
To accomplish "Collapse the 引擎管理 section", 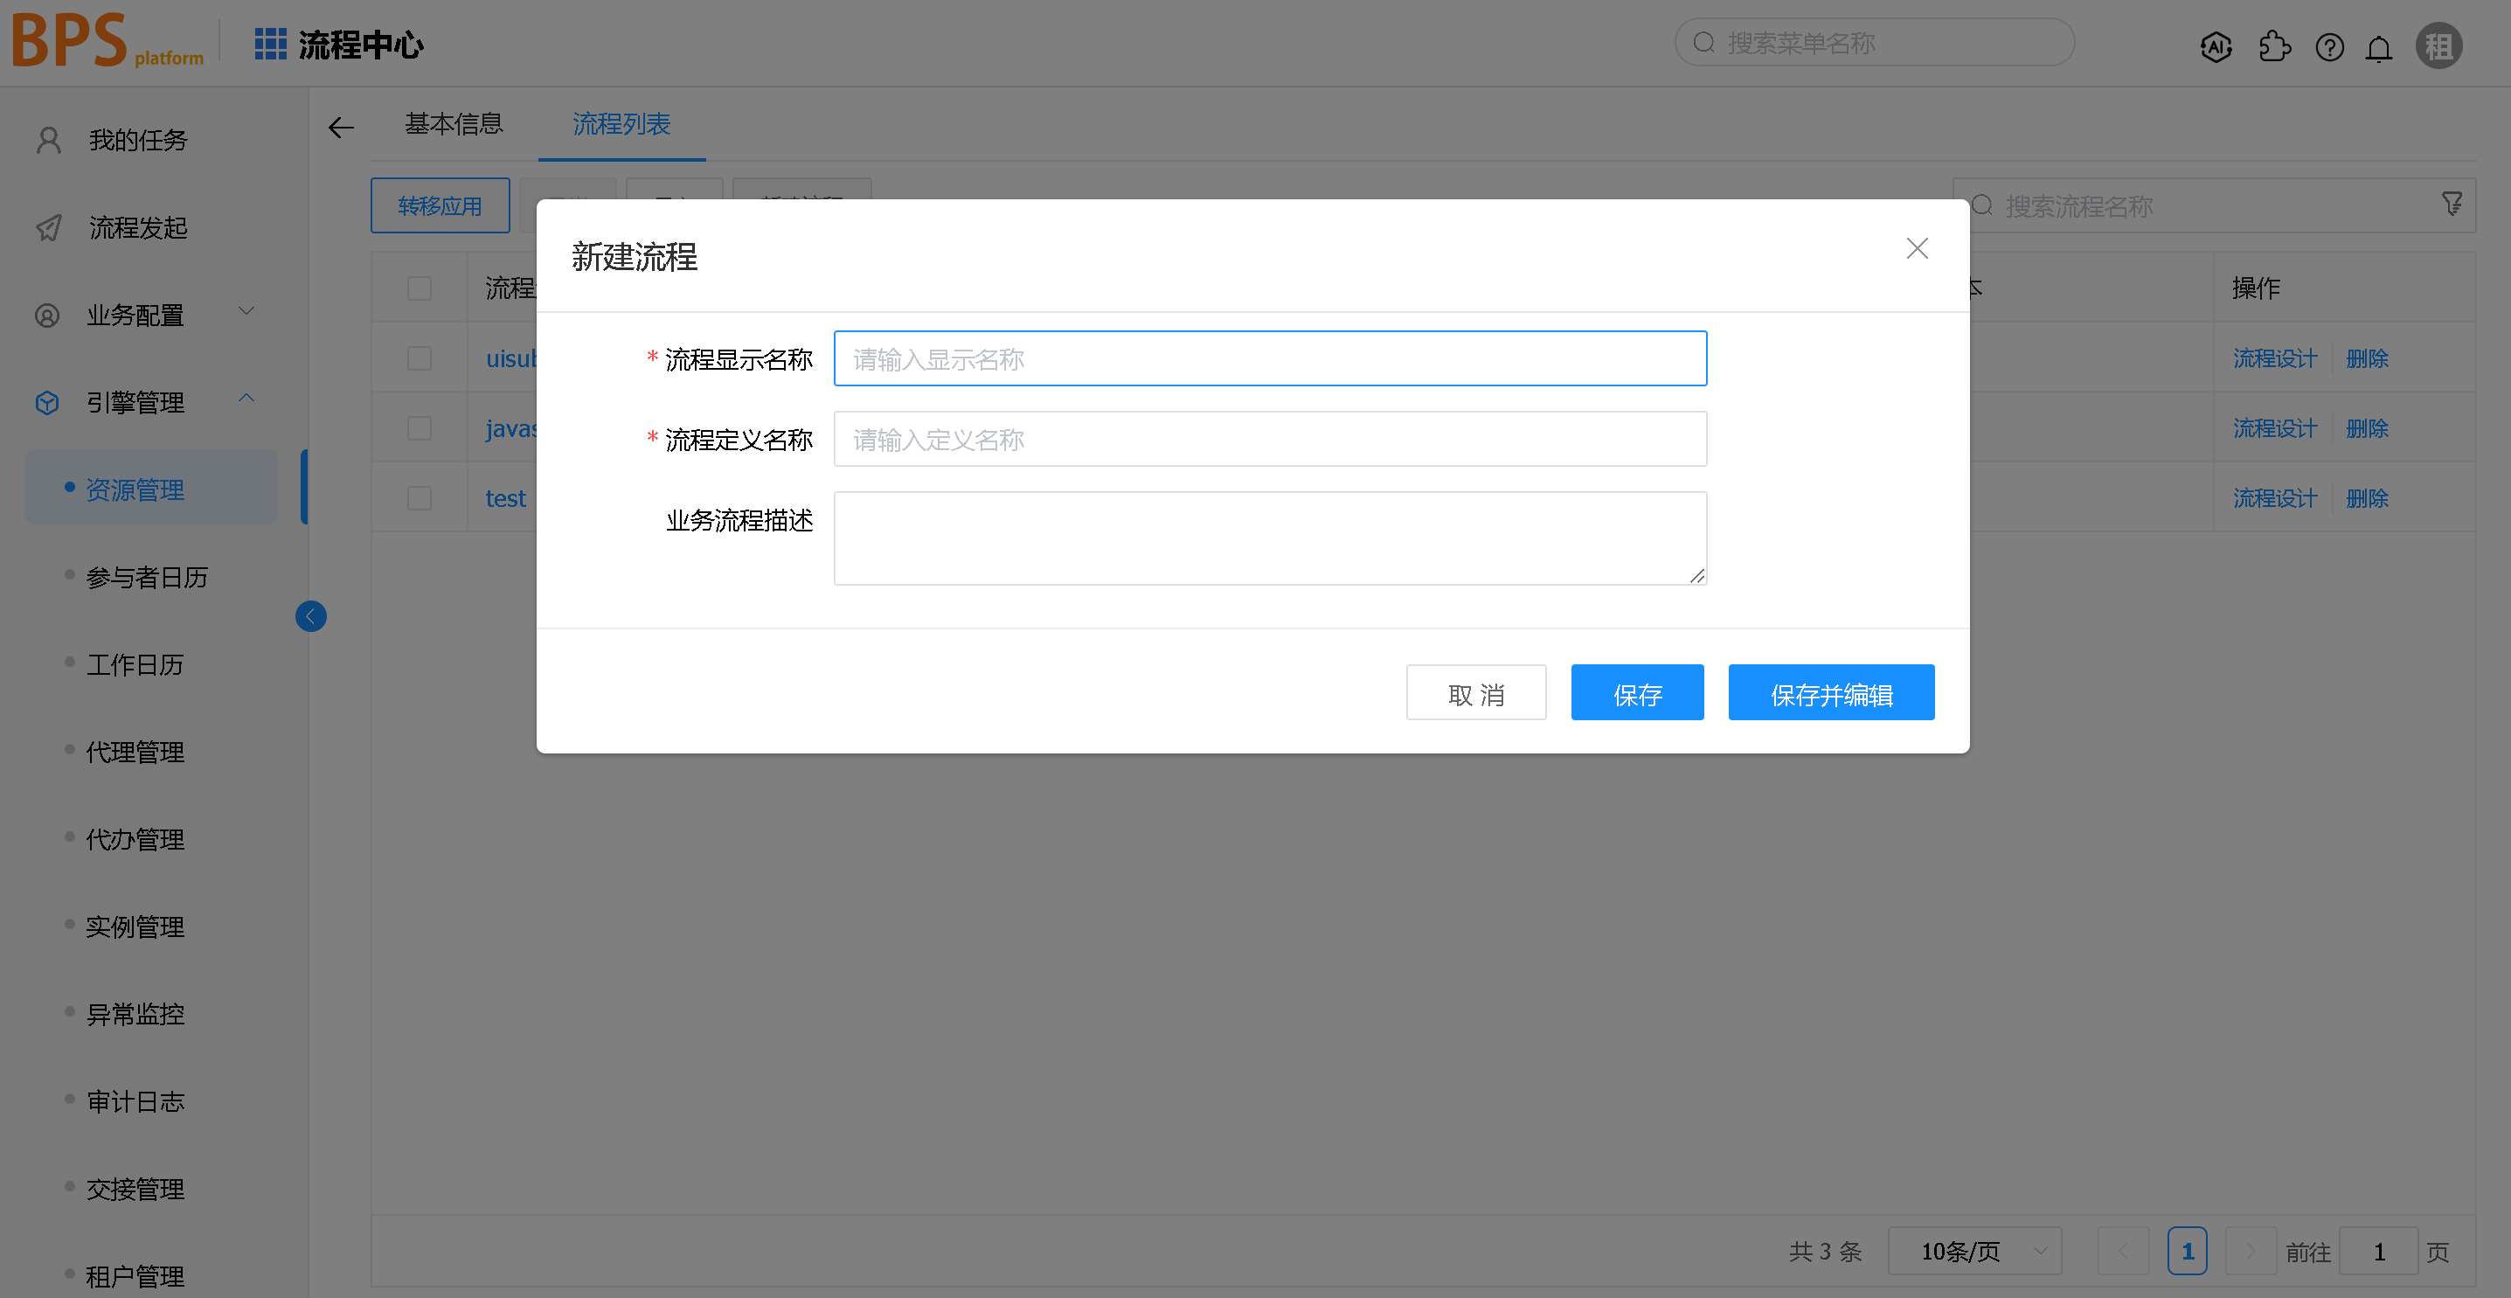I will tap(246, 399).
